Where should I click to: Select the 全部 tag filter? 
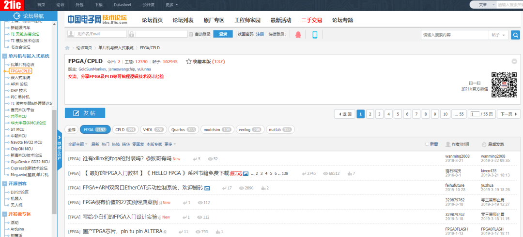pyautogui.click(x=72, y=130)
